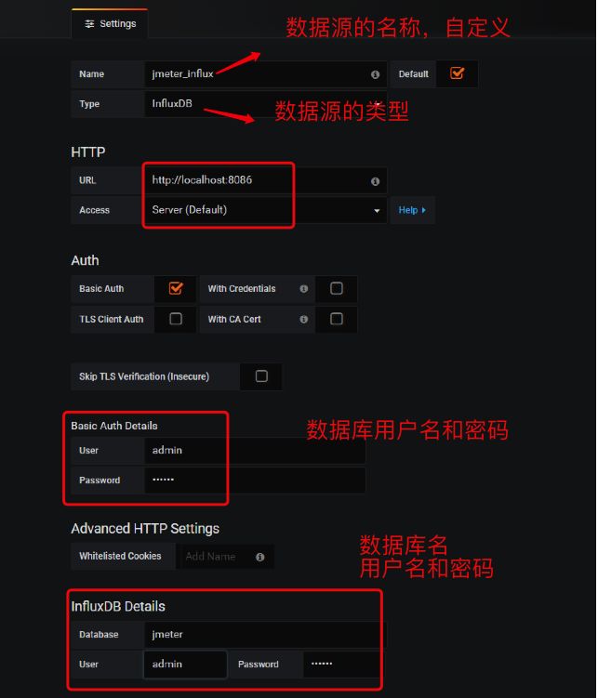Viewport: 598px width, 698px height.
Task: Uncheck the Basic Auth checkbox
Action: [176, 288]
